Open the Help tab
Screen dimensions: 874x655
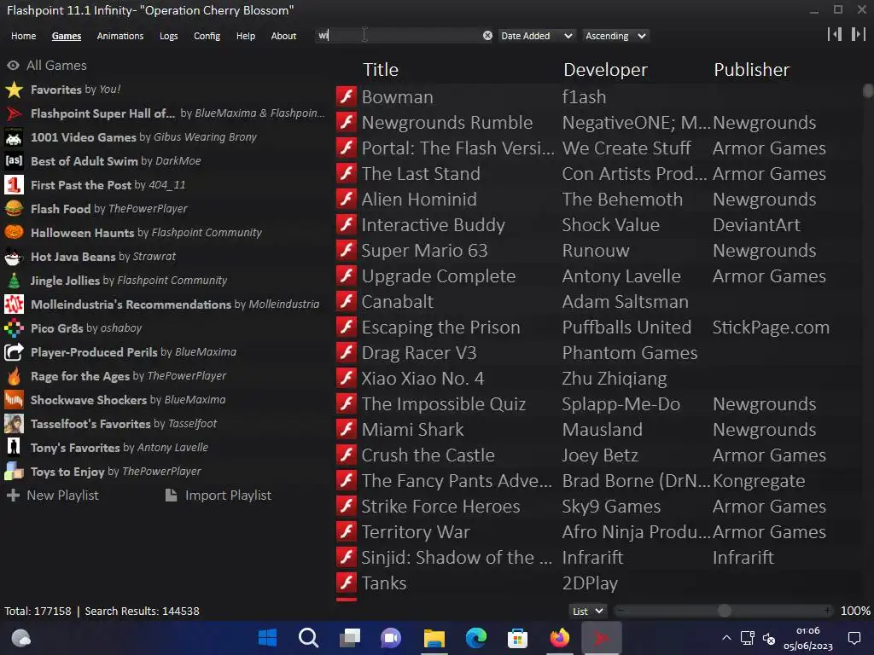click(x=245, y=36)
